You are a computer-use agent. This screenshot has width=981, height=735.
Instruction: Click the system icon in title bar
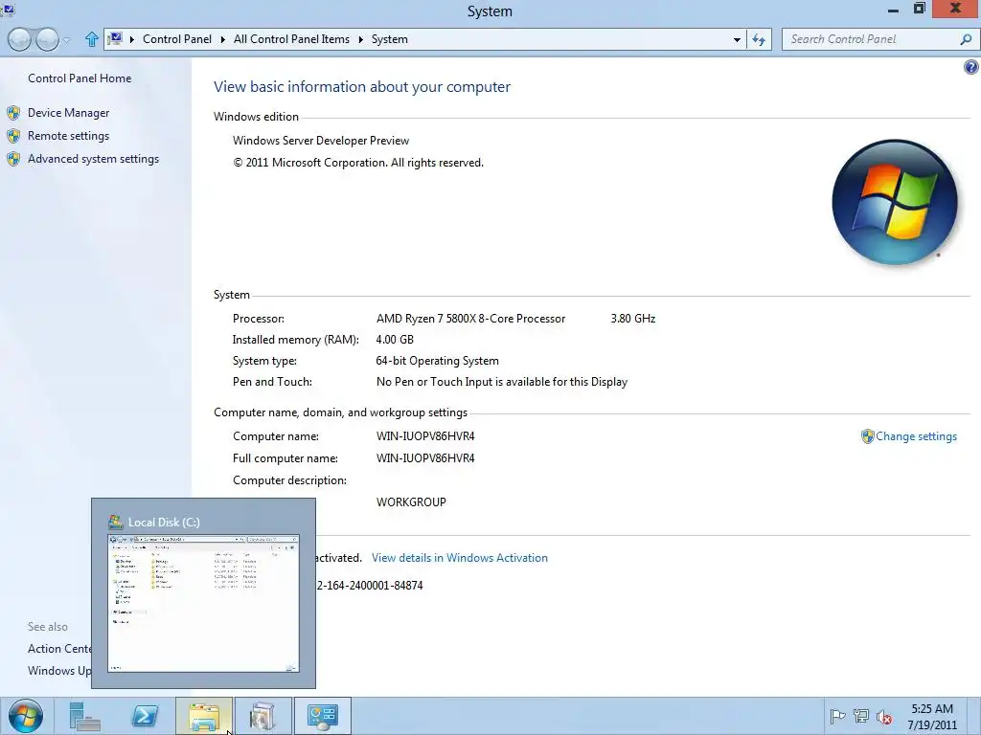point(8,9)
